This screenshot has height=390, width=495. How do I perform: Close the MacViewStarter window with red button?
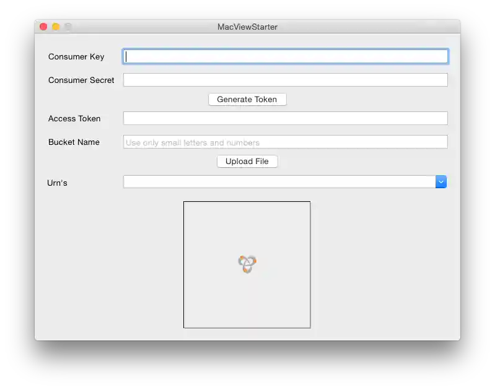(x=43, y=27)
